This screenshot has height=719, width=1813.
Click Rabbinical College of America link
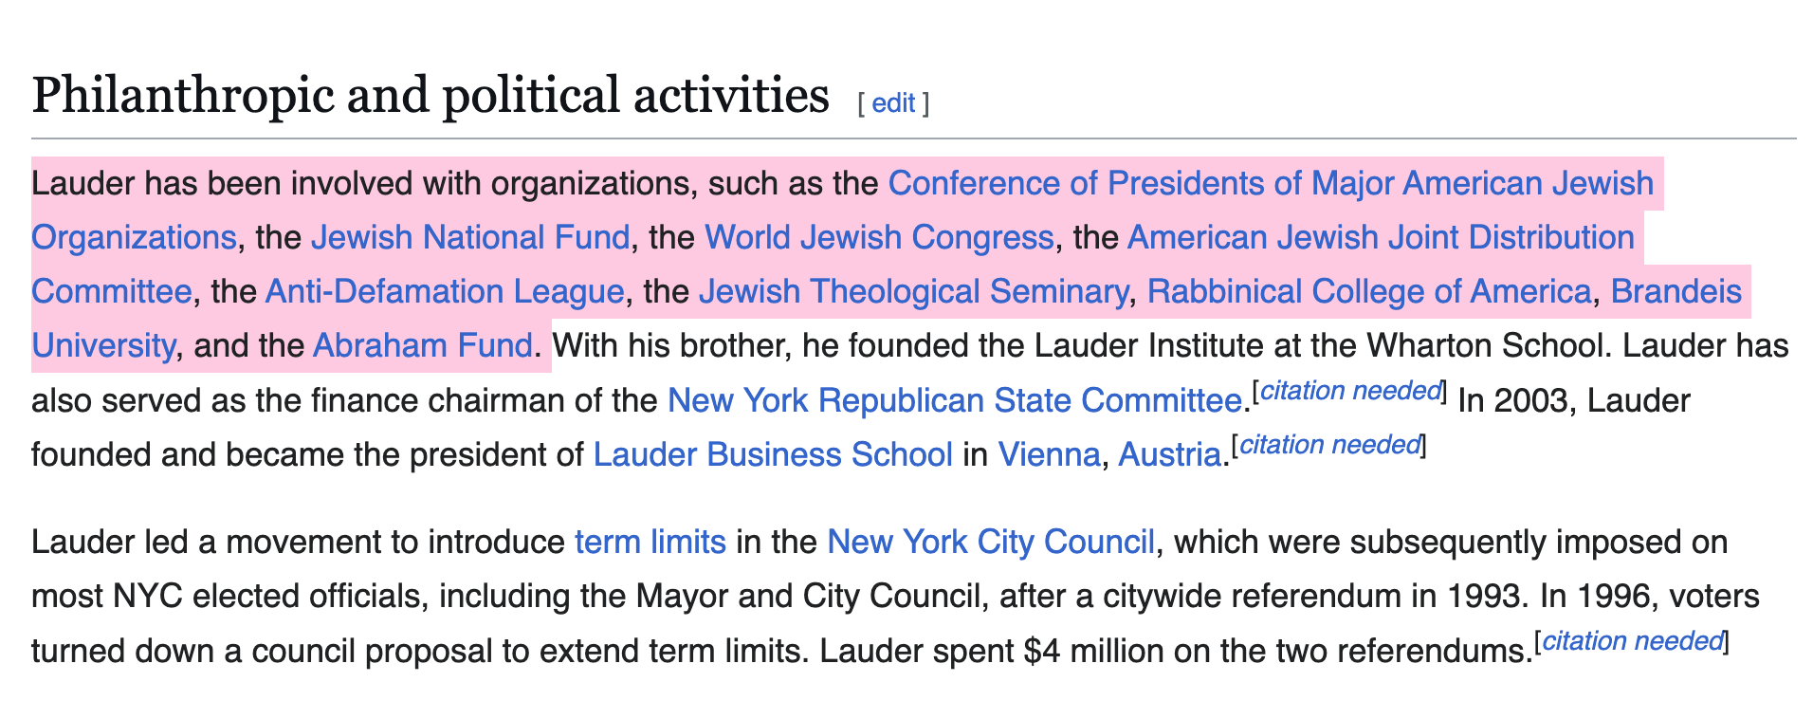[1368, 291]
